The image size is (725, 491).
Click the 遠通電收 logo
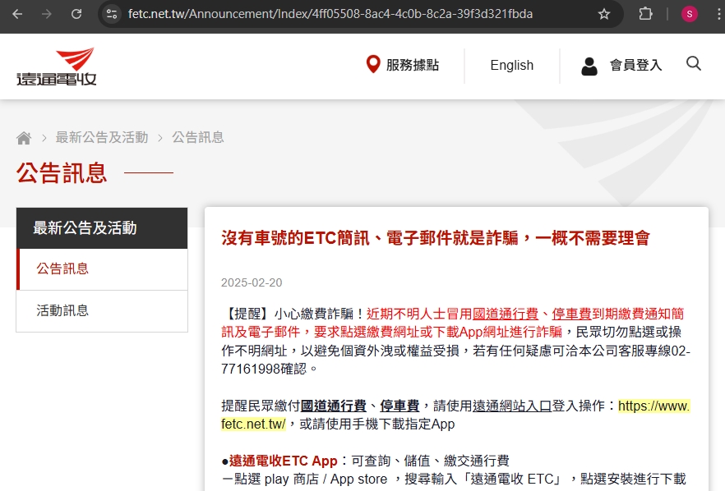point(57,67)
